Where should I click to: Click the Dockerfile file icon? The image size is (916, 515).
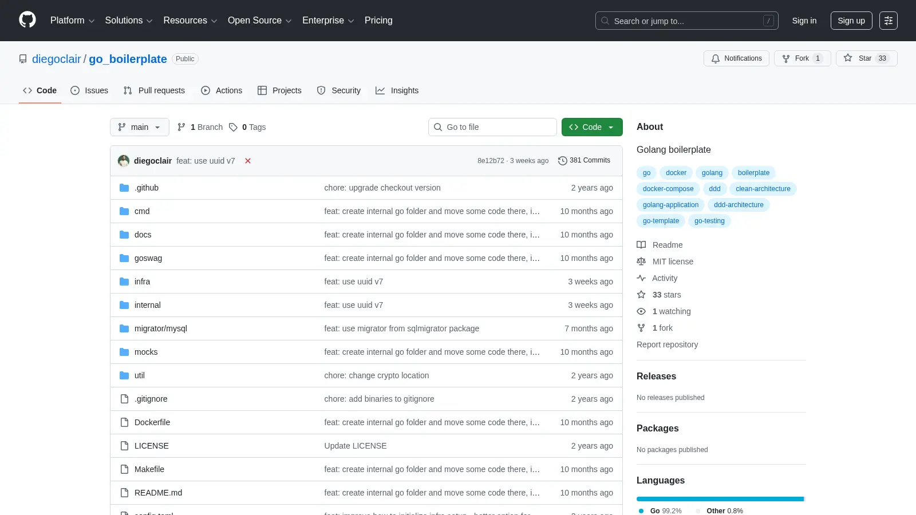(x=124, y=422)
